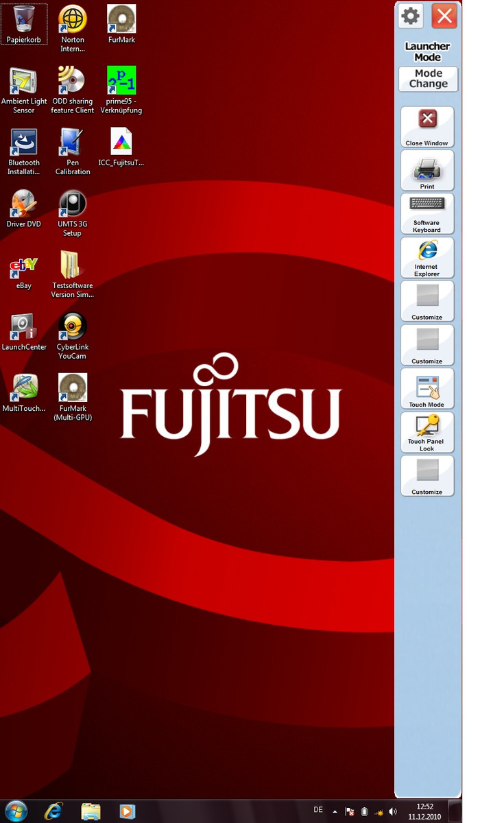Open the volume speaker tray icon
The image size is (493, 823).
point(393,811)
